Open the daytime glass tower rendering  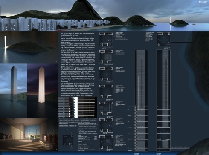point(14,91)
